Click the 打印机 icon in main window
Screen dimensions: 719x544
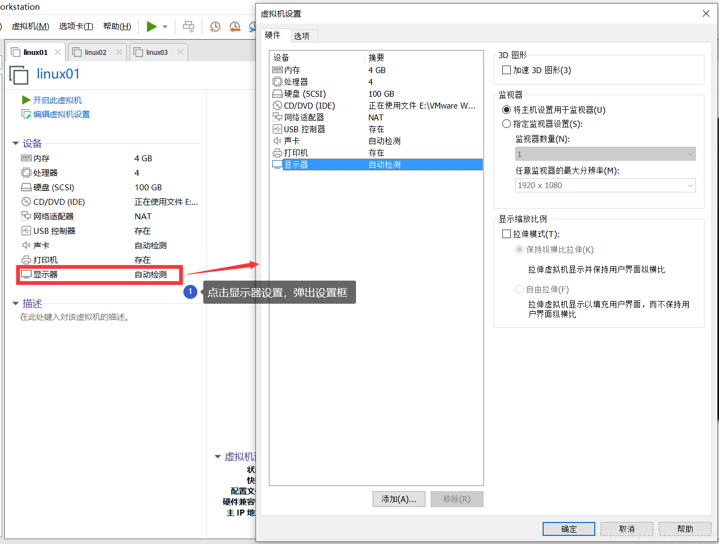coord(26,260)
